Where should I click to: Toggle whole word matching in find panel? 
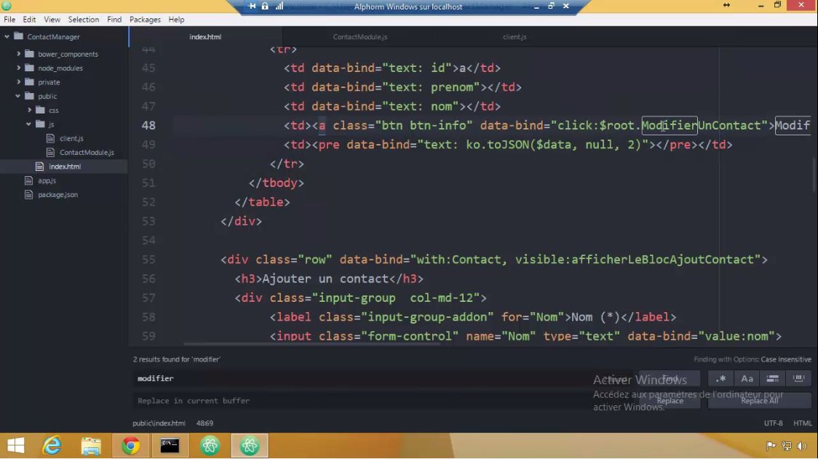772,378
